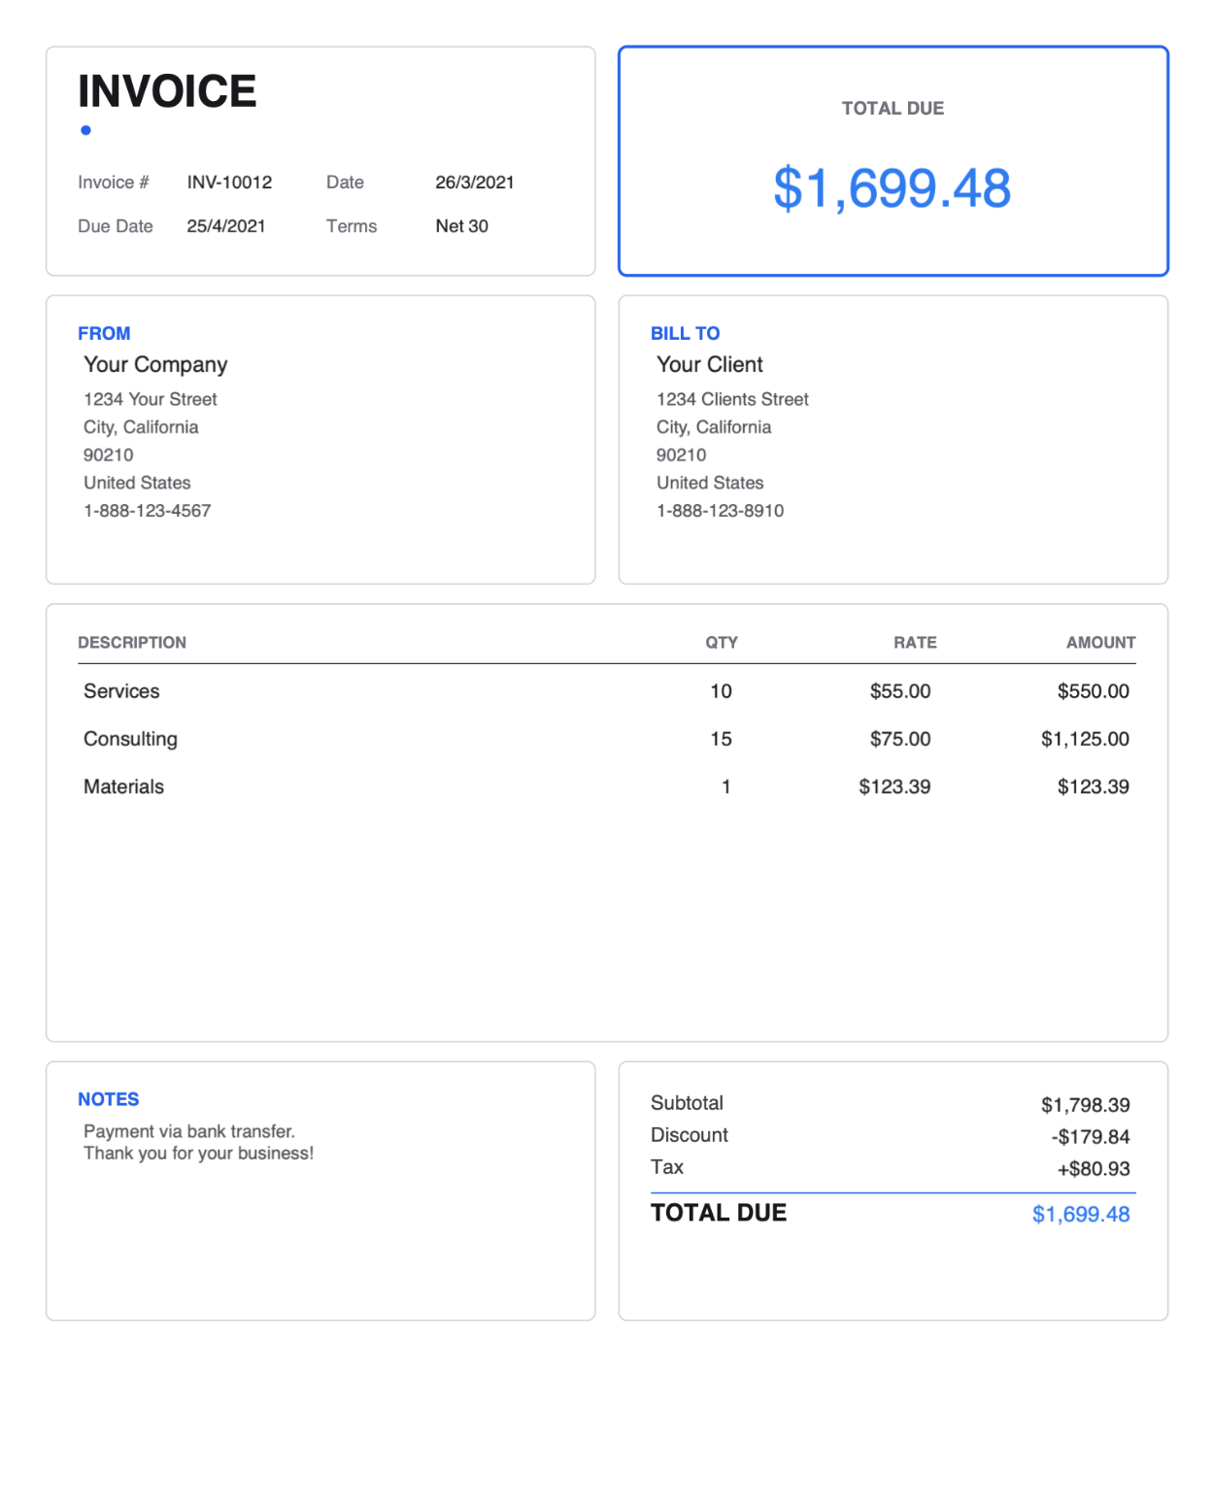Click the Discount label

click(690, 1135)
